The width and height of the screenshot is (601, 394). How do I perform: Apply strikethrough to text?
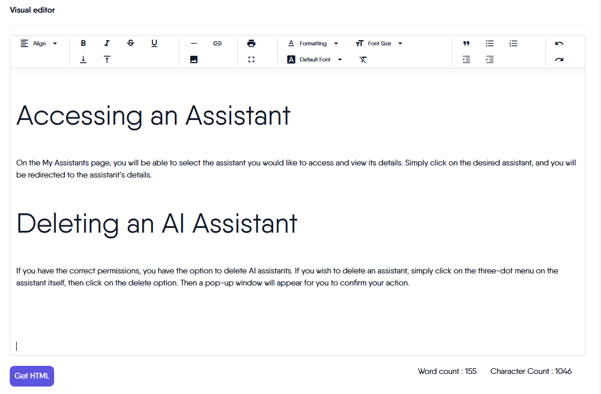[x=131, y=43]
